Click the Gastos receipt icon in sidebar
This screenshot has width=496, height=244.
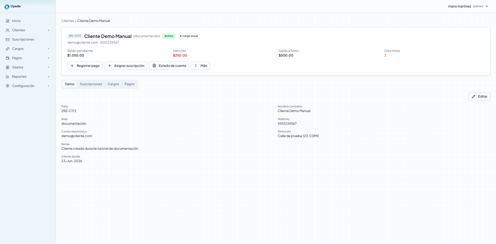tap(7, 67)
